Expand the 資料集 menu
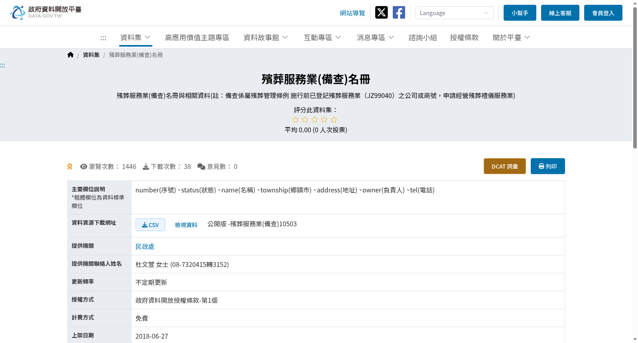638x343 pixels. [x=136, y=37]
